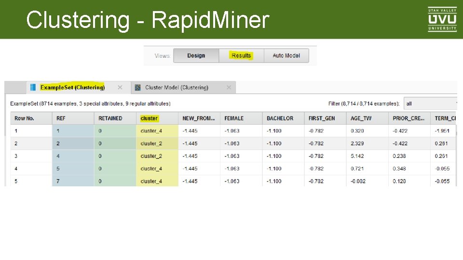Click the Filter examples count label
The width and height of the screenshot is (463, 260).
[x=364, y=104]
